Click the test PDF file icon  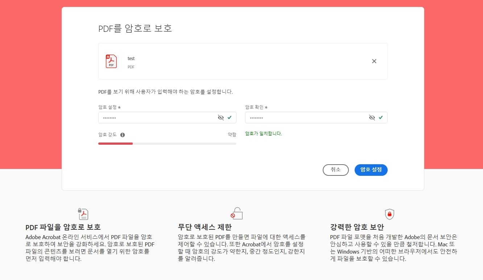pyautogui.click(x=111, y=61)
